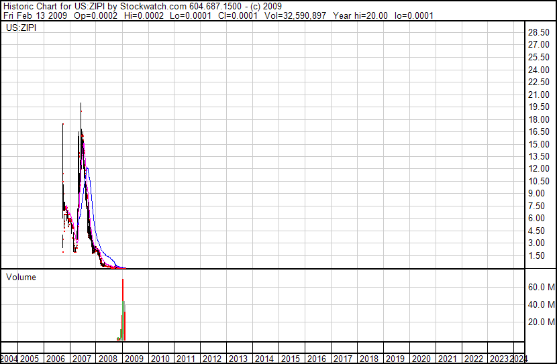Click the 2012 year label on time axis
557x364 pixels.
click(x=212, y=359)
